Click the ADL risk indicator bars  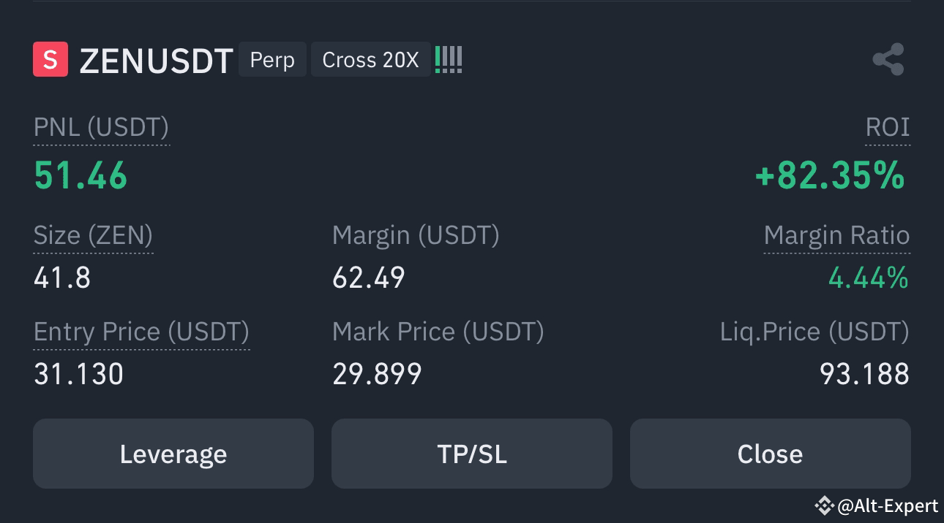coord(449,58)
